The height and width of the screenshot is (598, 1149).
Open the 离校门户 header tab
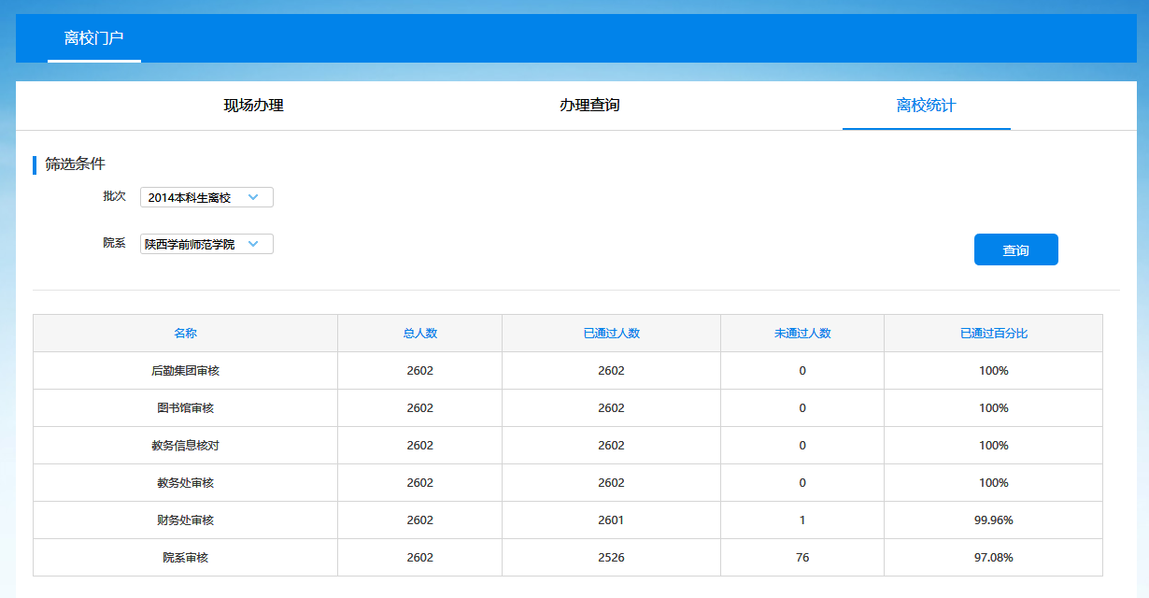click(x=94, y=38)
